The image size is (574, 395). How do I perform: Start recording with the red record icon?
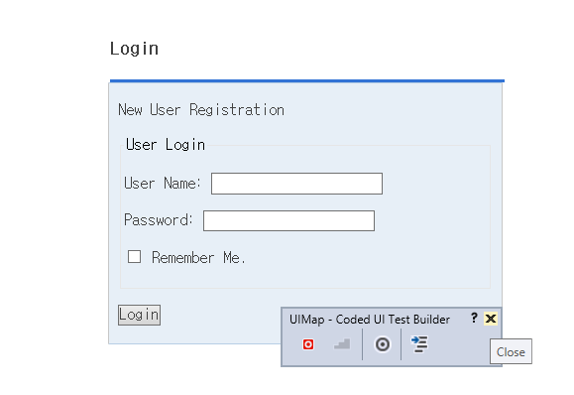pos(308,344)
